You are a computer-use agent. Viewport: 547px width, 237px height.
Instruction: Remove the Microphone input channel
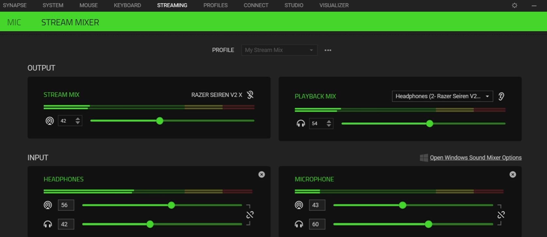pyautogui.click(x=513, y=174)
